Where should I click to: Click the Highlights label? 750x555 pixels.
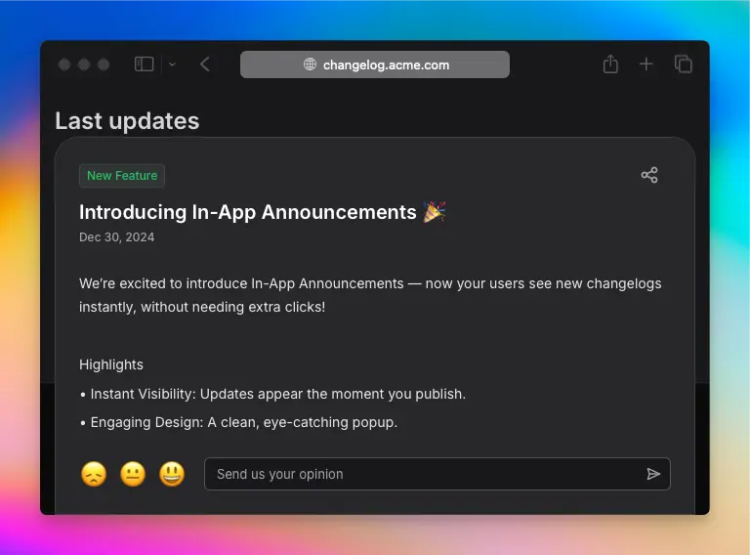click(111, 364)
